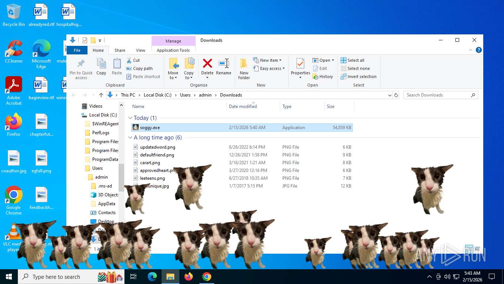Open Explorer Help question mark icon
This screenshot has width=504, height=284.
click(479, 50)
